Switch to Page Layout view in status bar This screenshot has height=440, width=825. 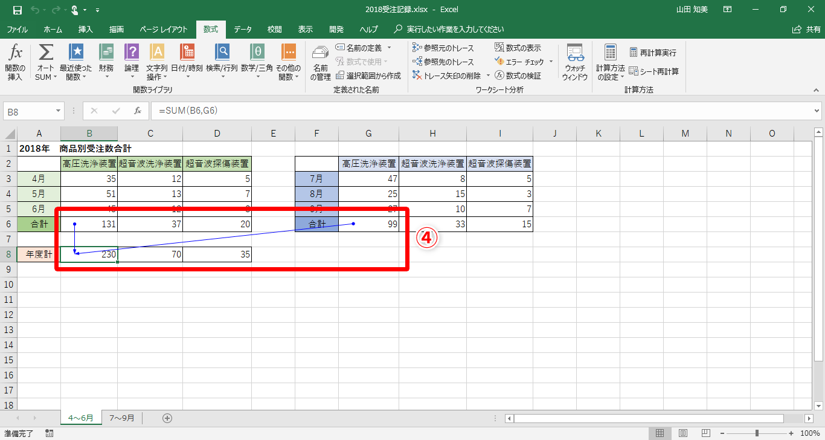pyautogui.click(x=683, y=433)
